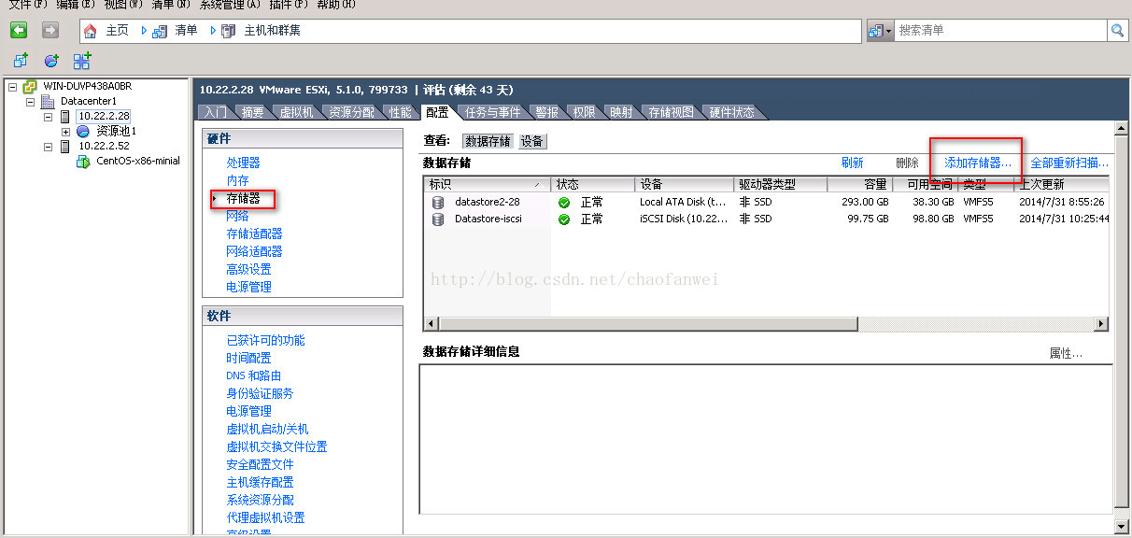Collapse the 10.22.2.52 host node
The height and width of the screenshot is (538, 1132).
48,147
